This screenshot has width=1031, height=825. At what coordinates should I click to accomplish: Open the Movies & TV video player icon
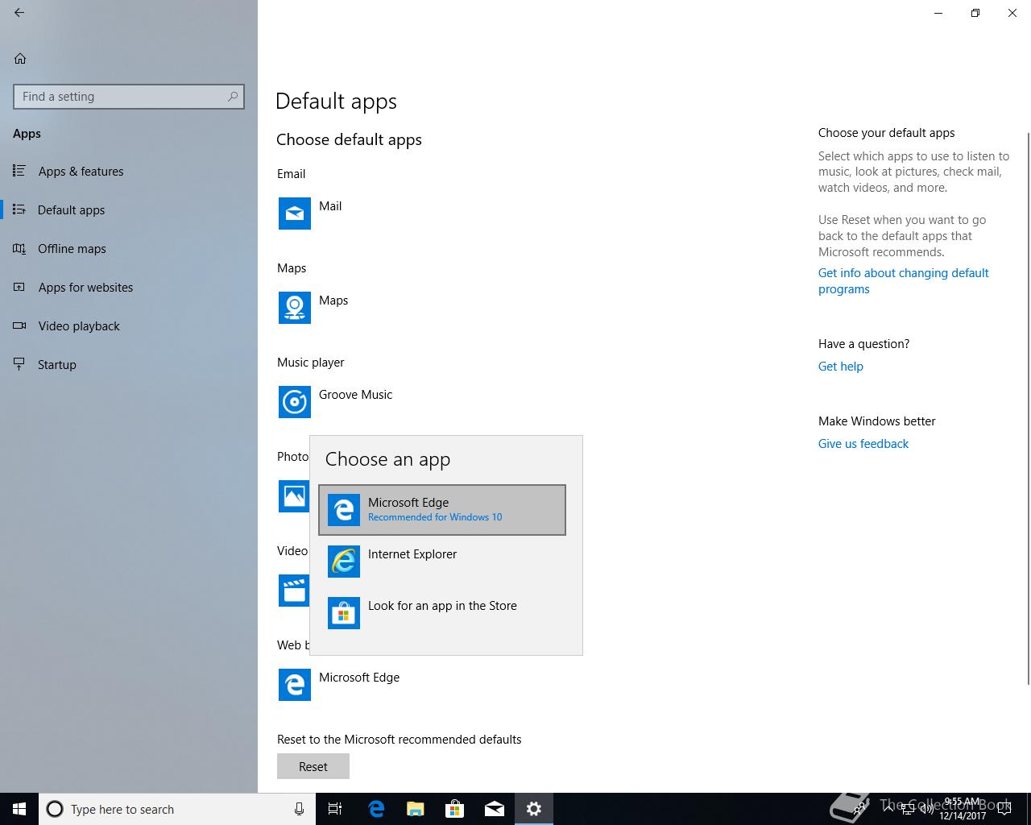pos(294,591)
